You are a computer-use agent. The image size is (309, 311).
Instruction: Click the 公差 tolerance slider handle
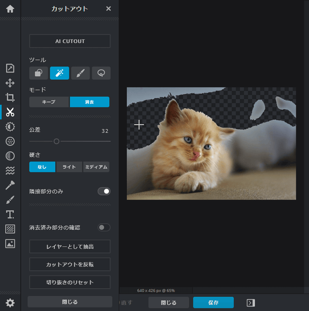56,141
